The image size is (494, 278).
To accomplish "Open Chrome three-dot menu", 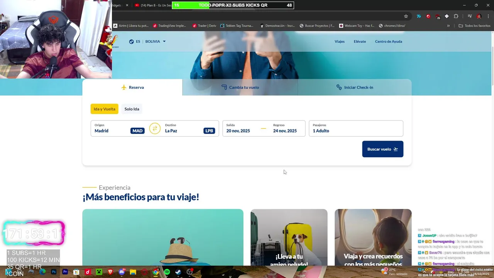I will pos(488,16).
